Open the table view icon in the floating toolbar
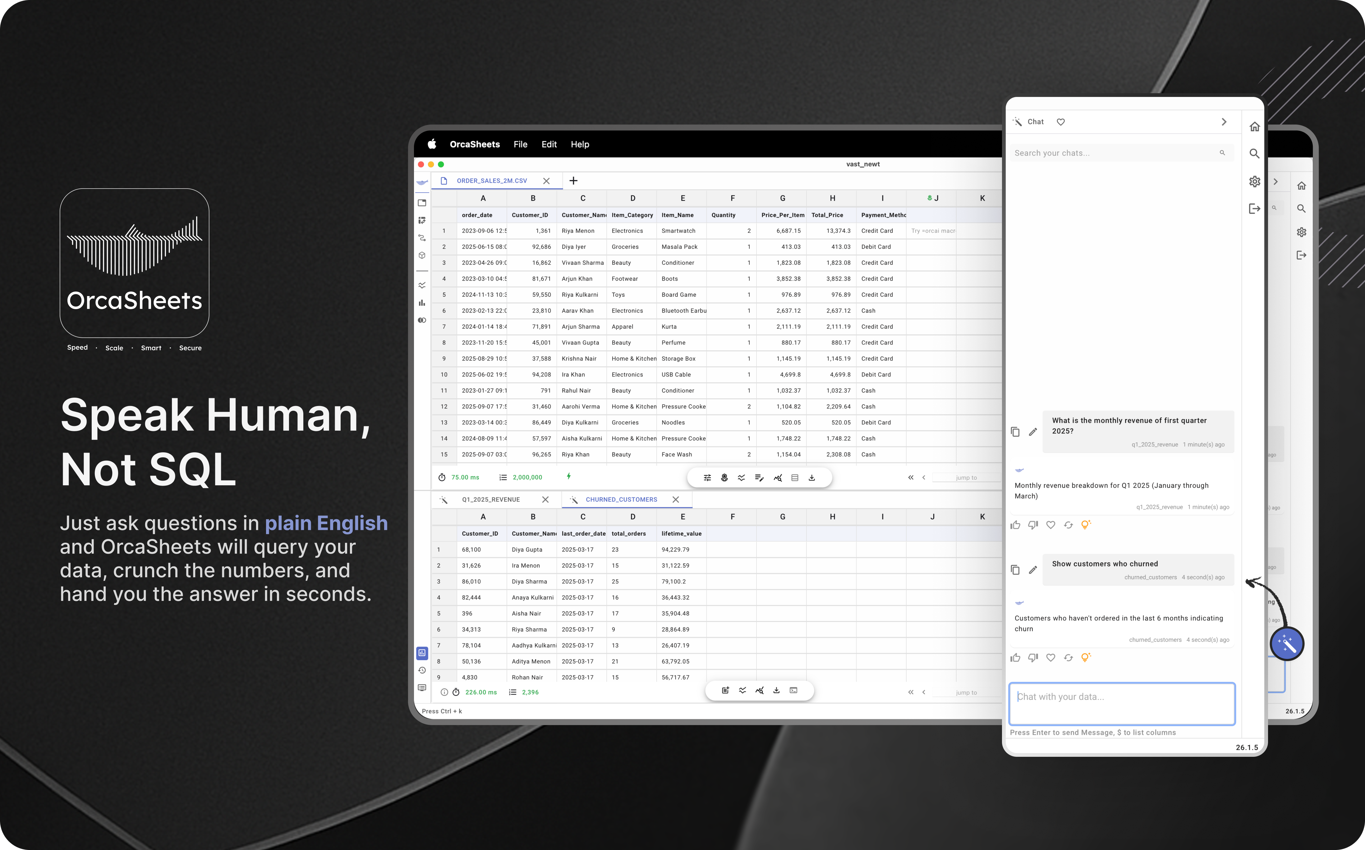 [795, 477]
